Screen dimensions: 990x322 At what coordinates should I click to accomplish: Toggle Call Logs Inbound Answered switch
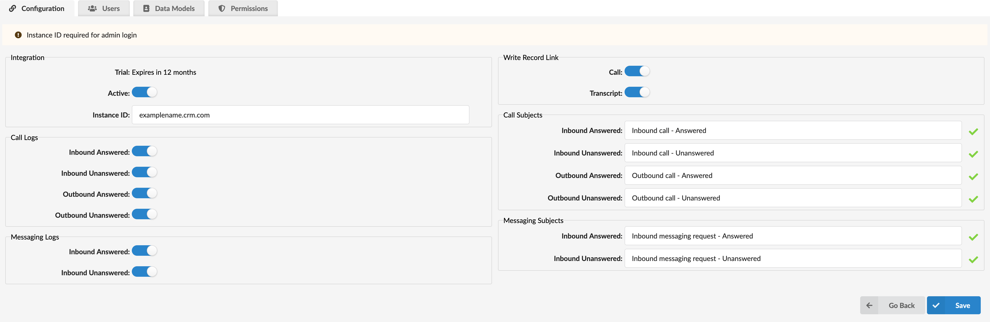tap(145, 151)
